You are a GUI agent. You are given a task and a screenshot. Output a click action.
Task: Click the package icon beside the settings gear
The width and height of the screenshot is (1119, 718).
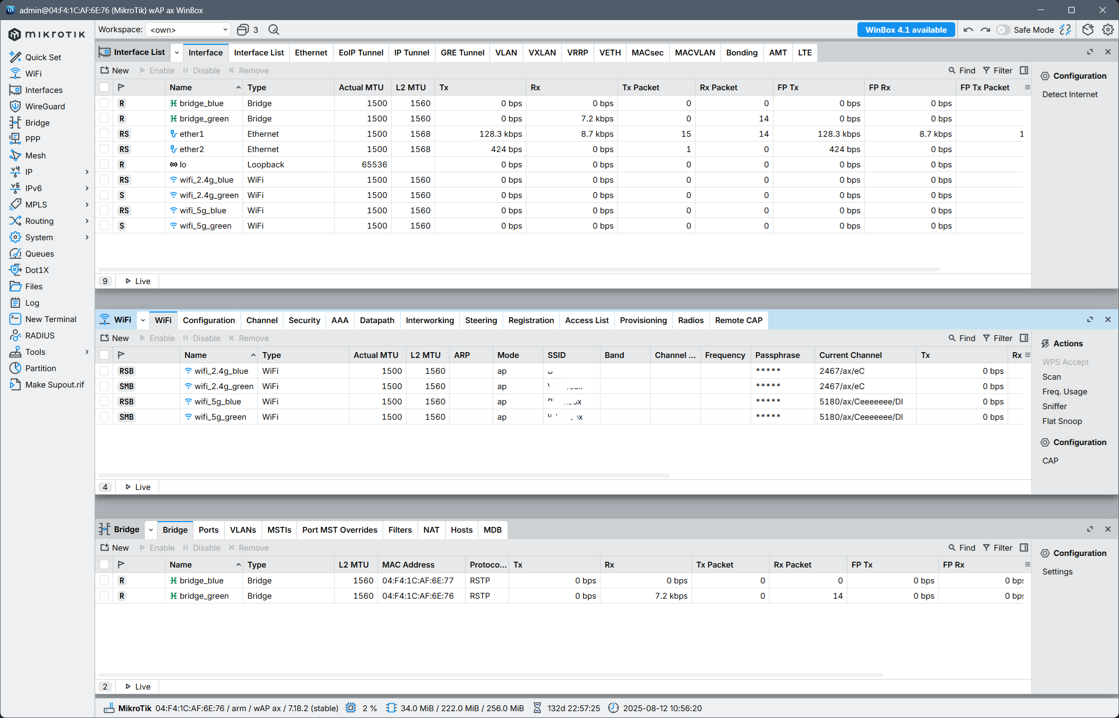coord(1088,30)
